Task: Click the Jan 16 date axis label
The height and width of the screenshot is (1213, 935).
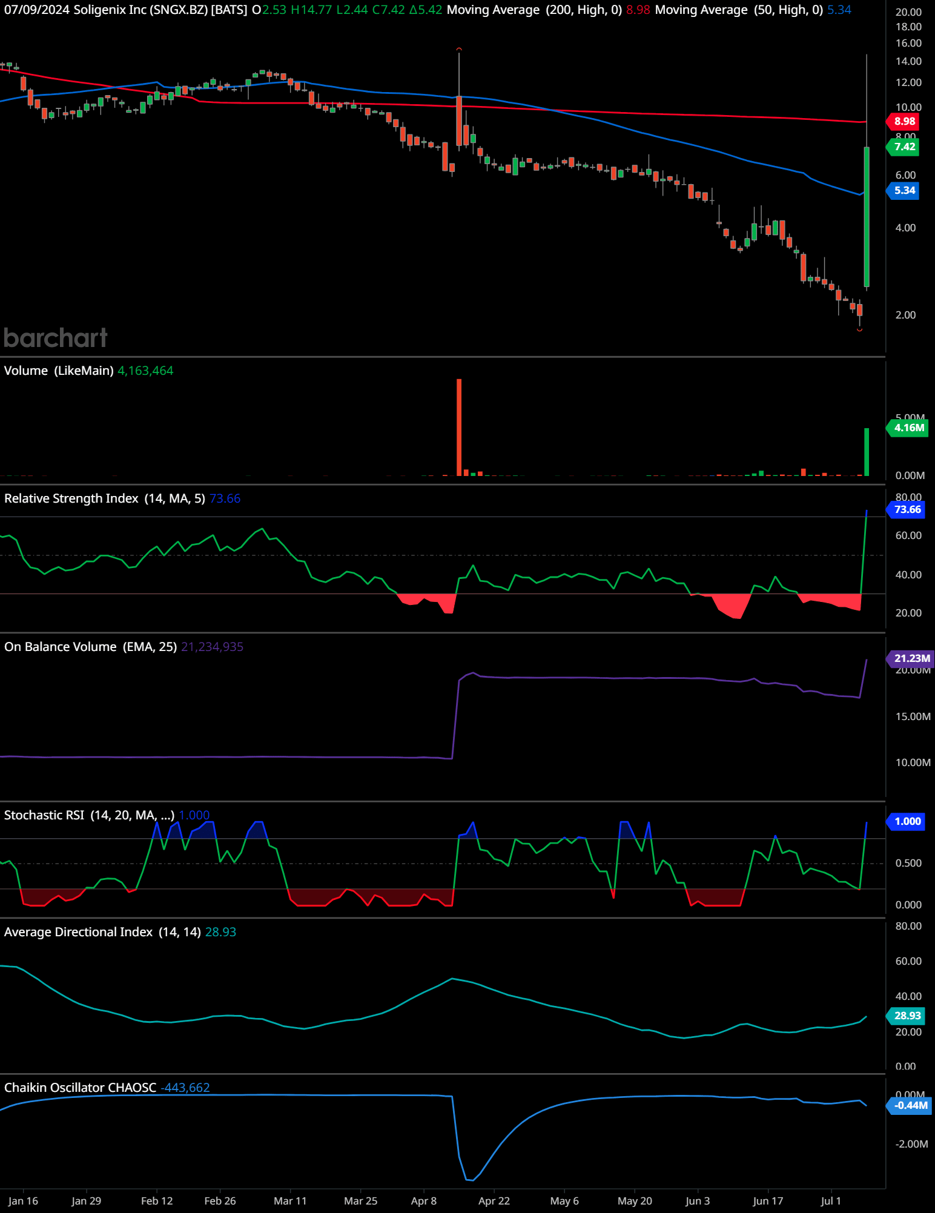Action: pyautogui.click(x=23, y=1201)
